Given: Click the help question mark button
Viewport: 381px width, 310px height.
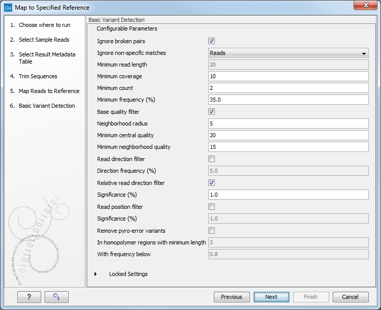Looking at the screenshot, I should coord(29,297).
